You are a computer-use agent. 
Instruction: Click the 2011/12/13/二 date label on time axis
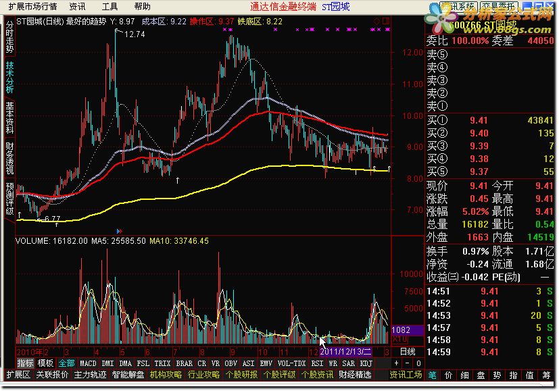(345, 352)
